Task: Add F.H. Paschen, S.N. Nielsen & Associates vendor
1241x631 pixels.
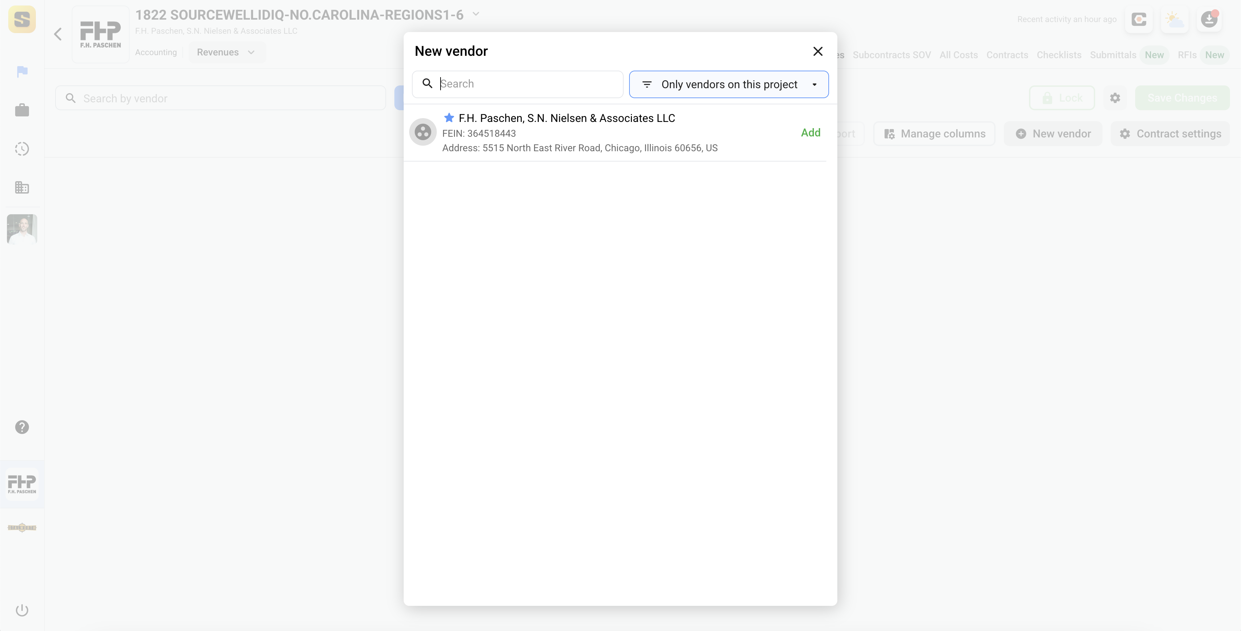Action: (x=810, y=133)
